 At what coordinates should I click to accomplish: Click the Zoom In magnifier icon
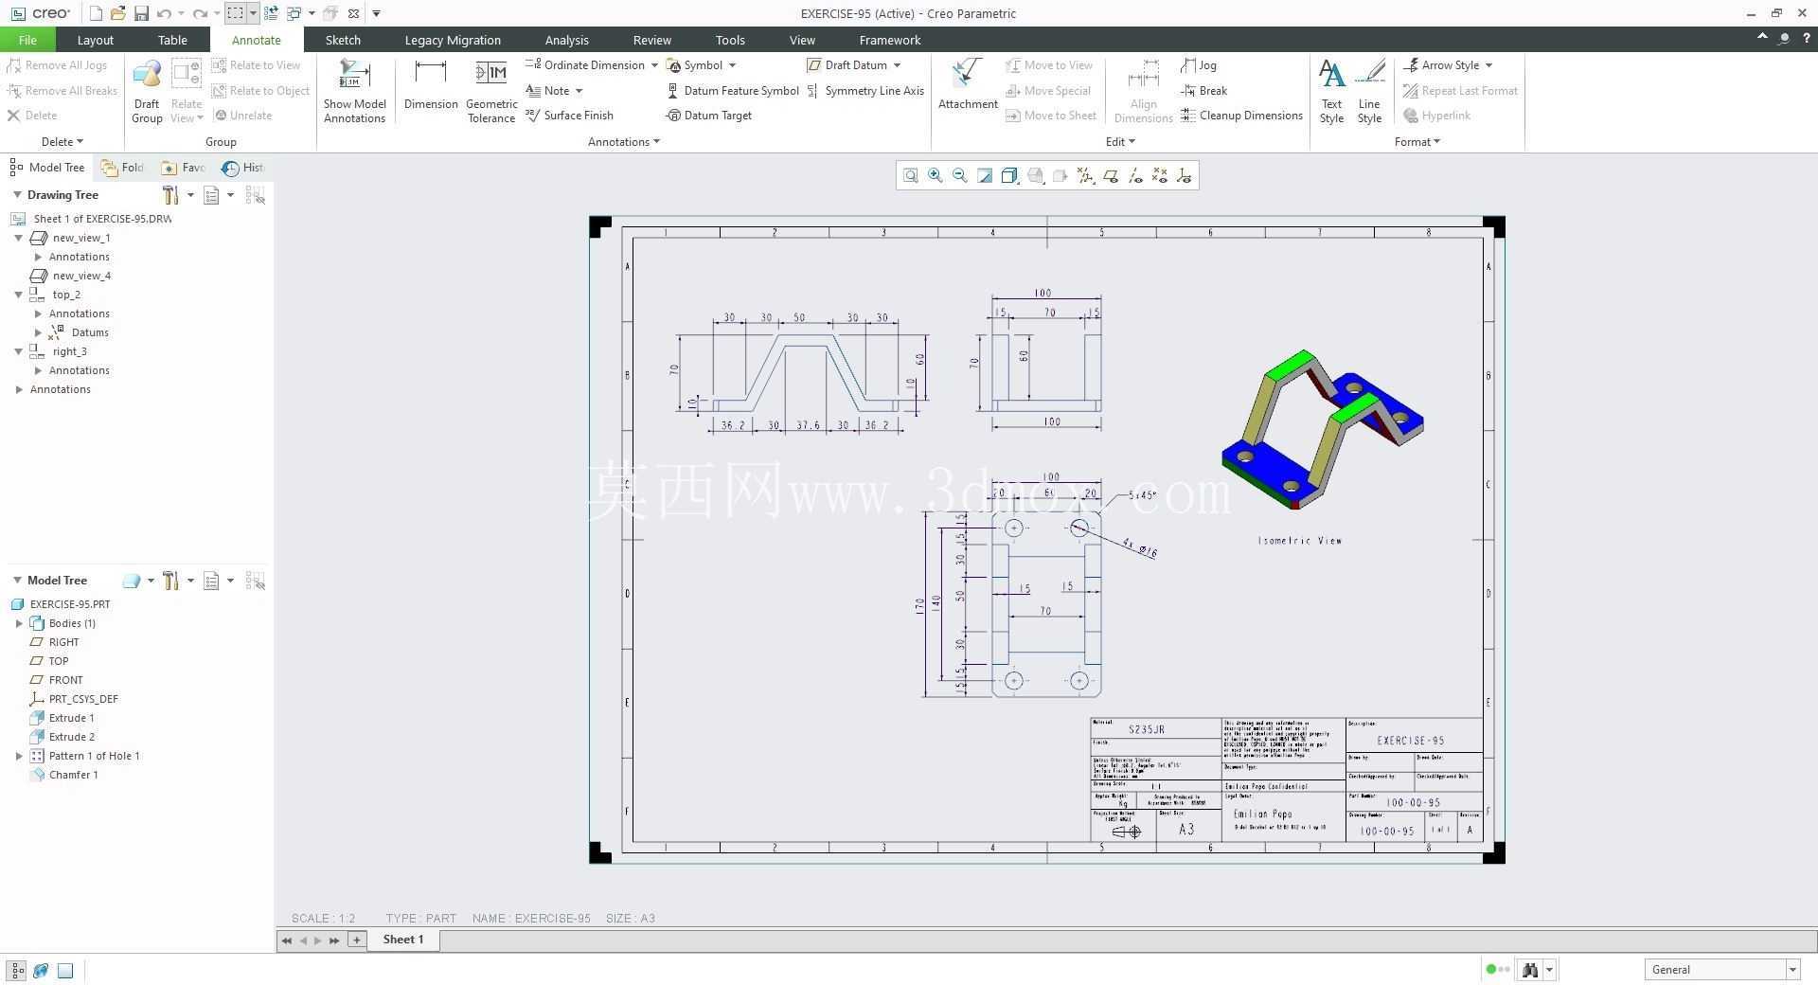click(x=936, y=175)
